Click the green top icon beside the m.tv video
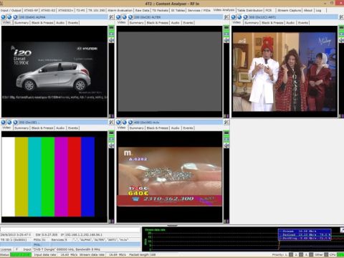The height and width of the screenshot is (258, 344). (x=226, y=133)
